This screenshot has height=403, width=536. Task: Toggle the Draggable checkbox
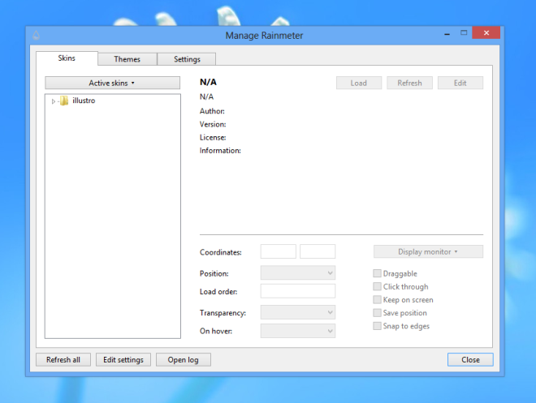coord(377,273)
